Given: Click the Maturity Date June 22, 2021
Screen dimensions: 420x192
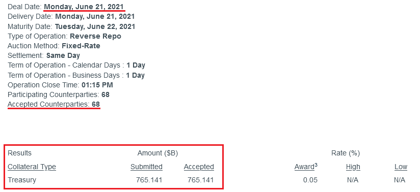Looking at the screenshot, I should point(95,26).
